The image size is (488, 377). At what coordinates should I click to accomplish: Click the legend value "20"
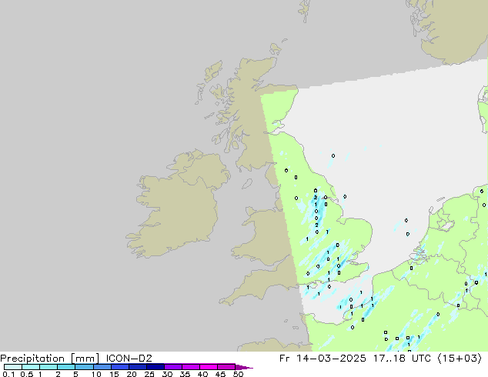[132, 374]
